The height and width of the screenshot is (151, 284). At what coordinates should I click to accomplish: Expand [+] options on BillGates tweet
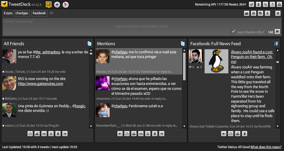[x=20, y=99]
